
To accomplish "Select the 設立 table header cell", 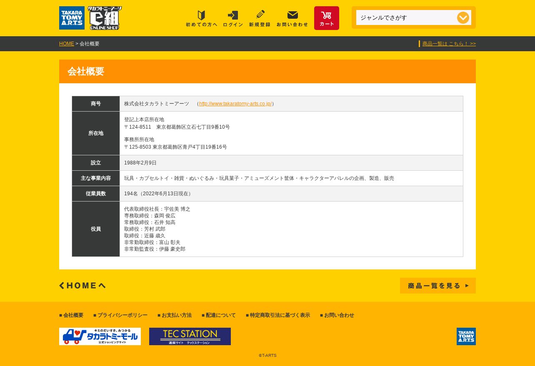I will pyautogui.click(x=96, y=163).
